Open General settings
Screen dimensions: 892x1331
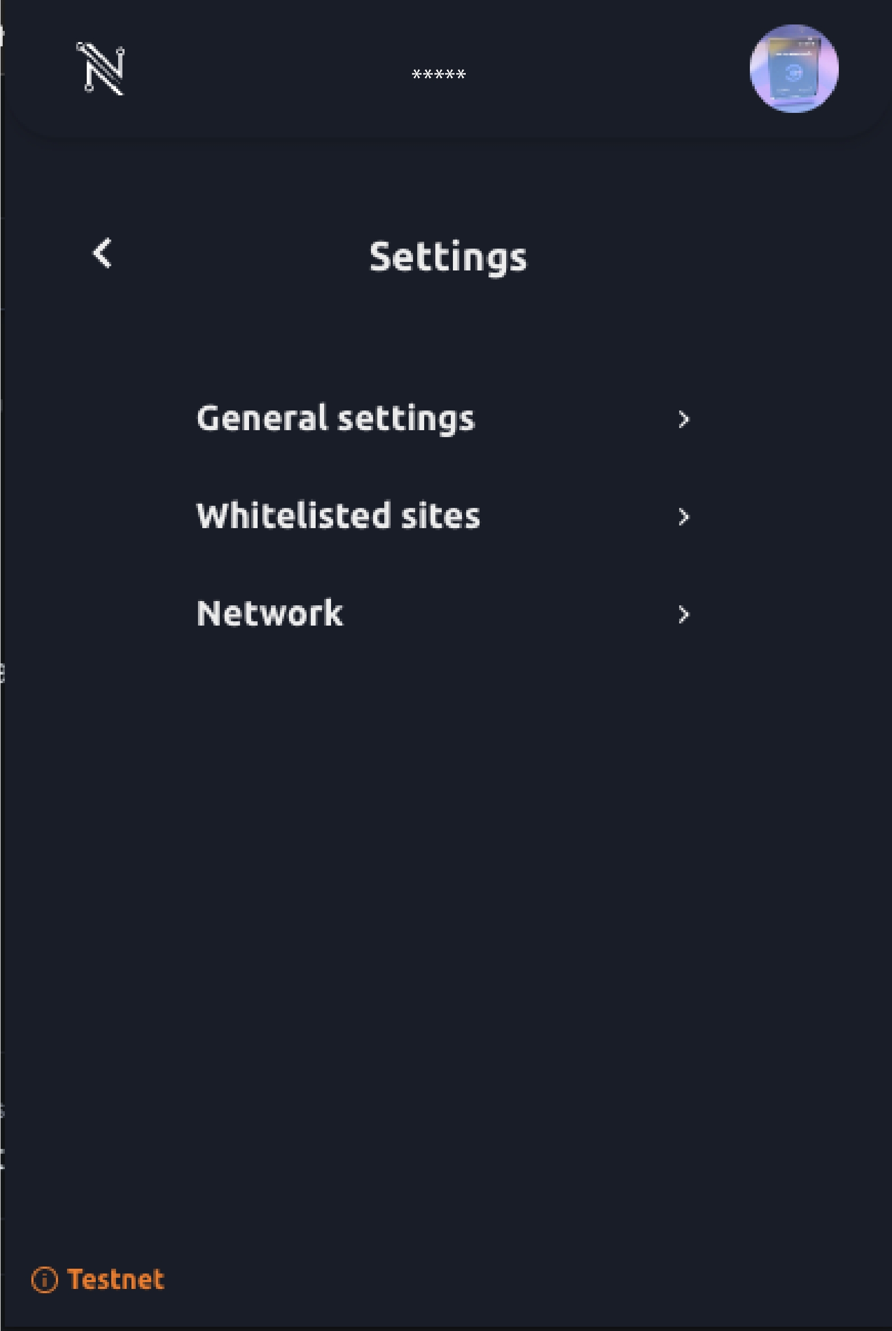click(x=335, y=418)
